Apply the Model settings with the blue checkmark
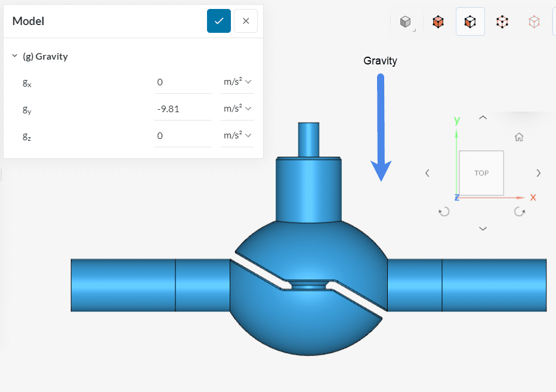The width and height of the screenshot is (556, 392). tap(218, 21)
